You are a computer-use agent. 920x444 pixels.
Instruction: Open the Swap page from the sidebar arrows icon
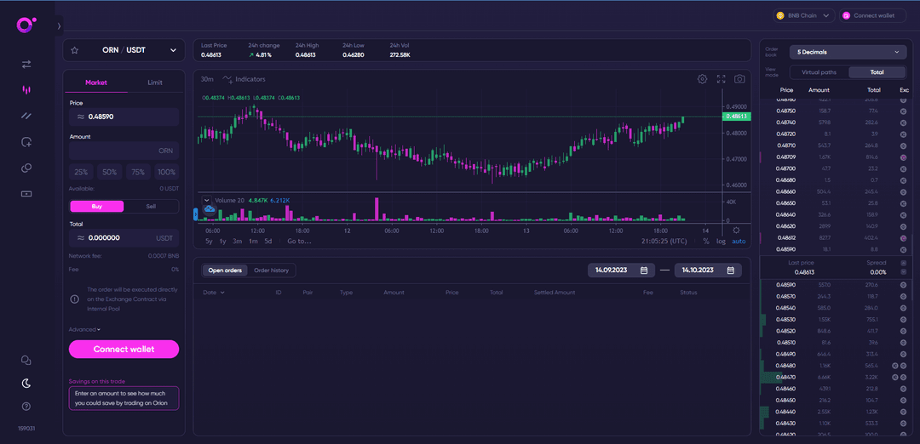click(26, 64)
